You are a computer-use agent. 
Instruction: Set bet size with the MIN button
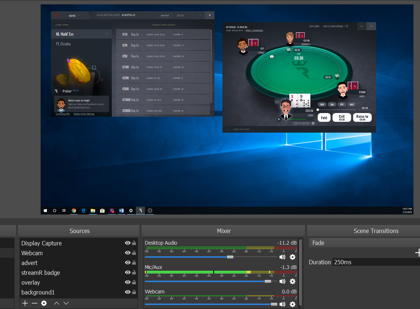[x=322, y=104]
